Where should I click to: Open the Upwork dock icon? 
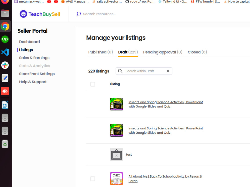click(x=5, y=39)
